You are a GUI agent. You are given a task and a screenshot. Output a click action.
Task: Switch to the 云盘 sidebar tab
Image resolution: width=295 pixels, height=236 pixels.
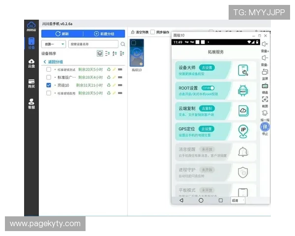[x=31, y=63]
